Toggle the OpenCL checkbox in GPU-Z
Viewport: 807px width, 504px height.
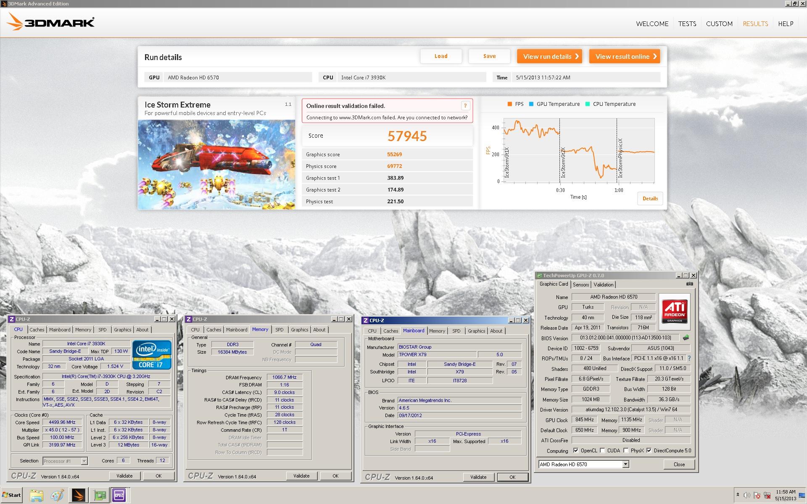click(576, 450)
